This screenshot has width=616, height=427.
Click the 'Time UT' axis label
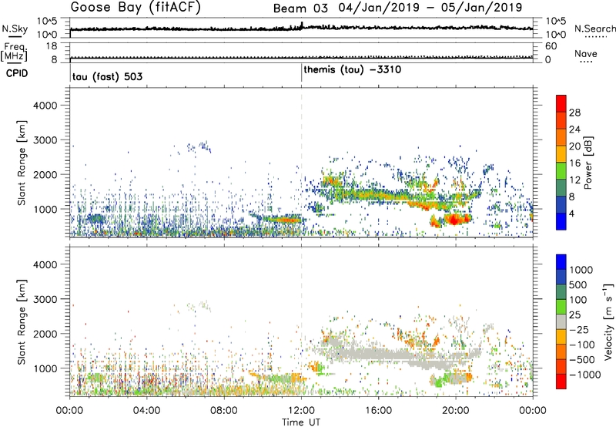coord(301,422)
